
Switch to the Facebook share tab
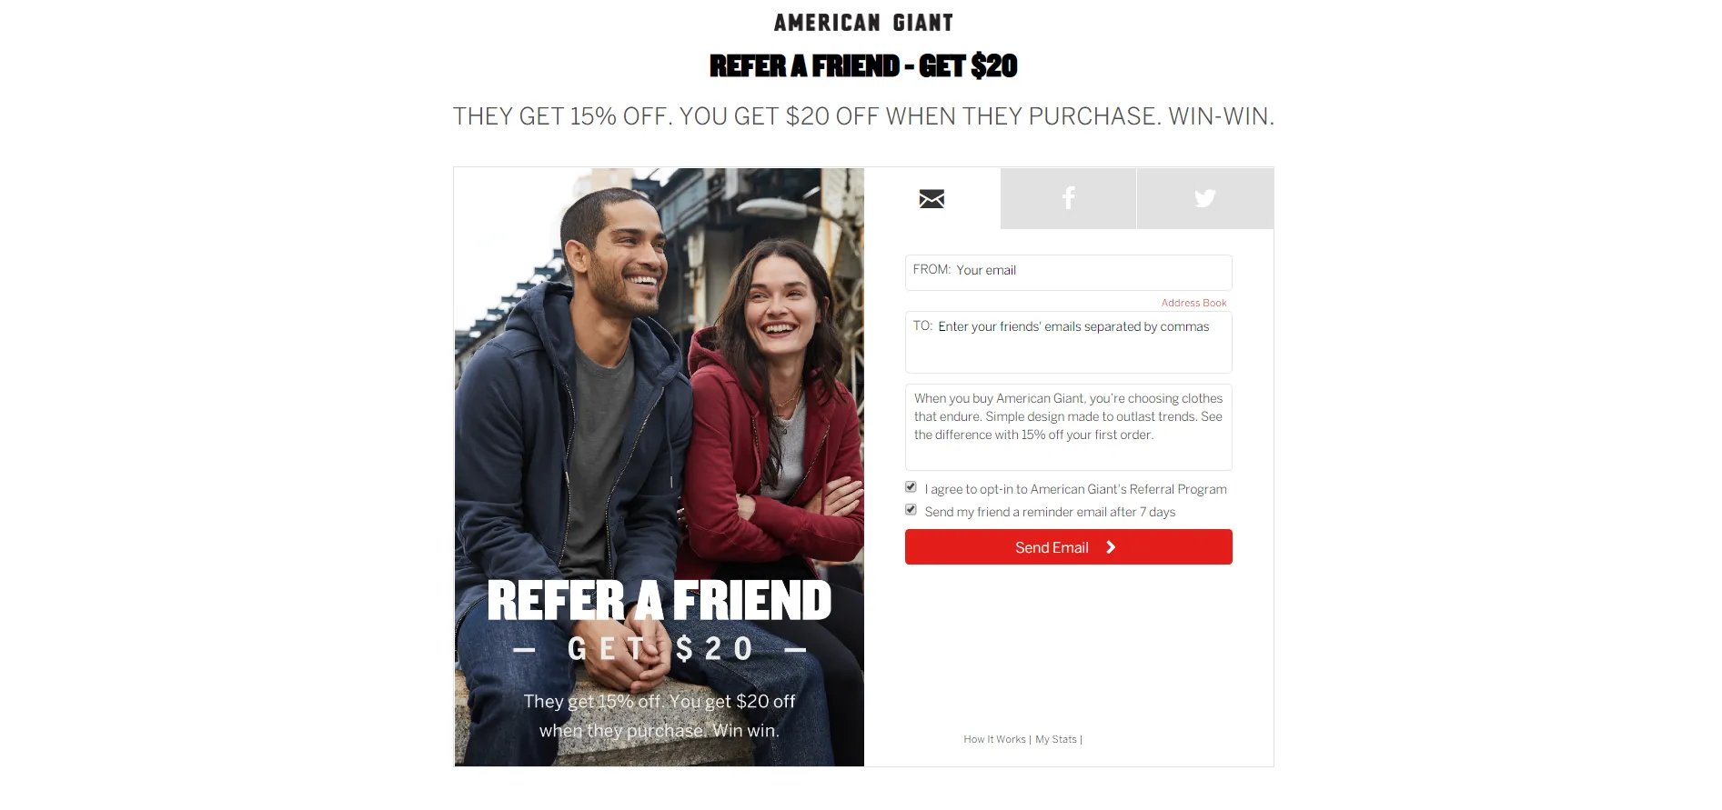pyautogui.click(x=1068, y=198)
